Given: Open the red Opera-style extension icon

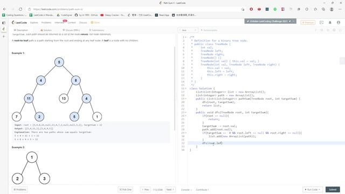Looking at the screenshot, I should [251, 9].
